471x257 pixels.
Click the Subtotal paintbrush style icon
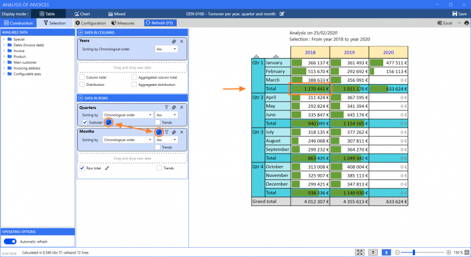108,122
